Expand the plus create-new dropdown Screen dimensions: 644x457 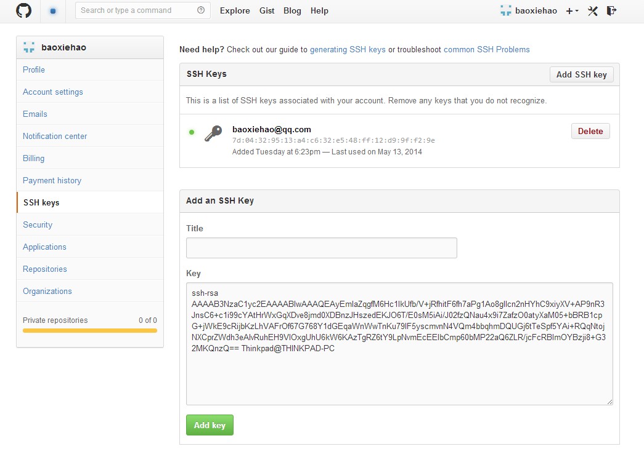(x=572, y=10)
